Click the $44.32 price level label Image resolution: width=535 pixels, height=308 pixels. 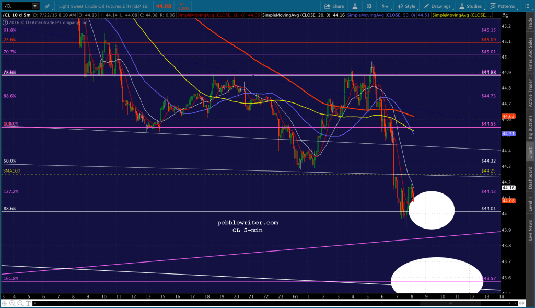coord(489,161)
